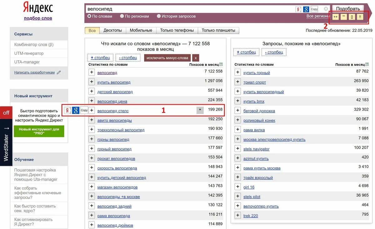Apply the '!!' exclamation operator button

360,17
